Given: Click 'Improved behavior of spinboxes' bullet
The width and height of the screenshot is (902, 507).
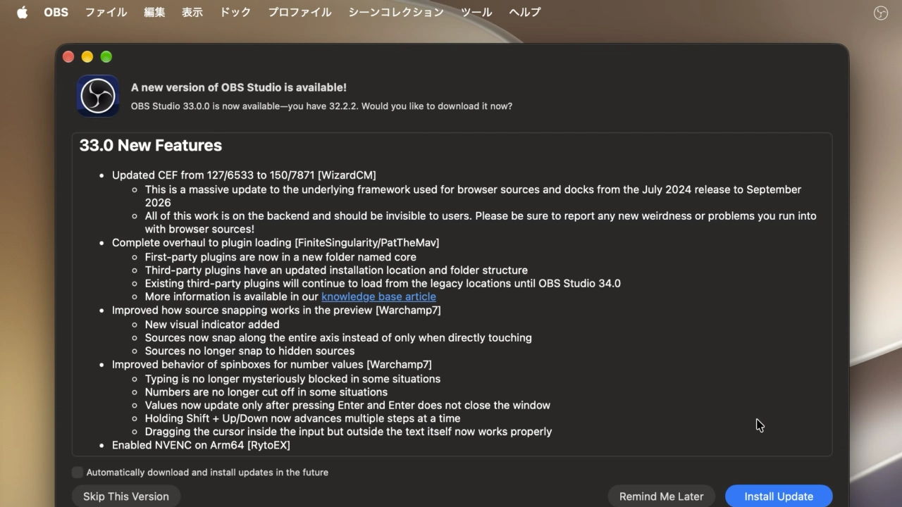Looking at the screenshot, I should point(272,364).
